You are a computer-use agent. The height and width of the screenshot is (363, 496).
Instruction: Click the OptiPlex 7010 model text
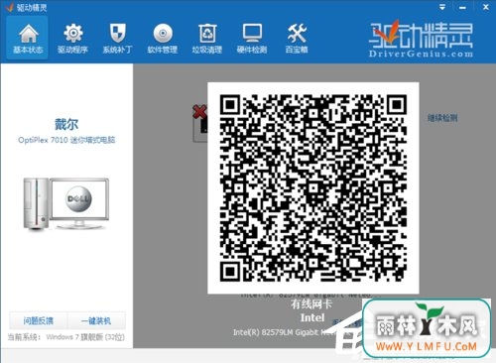(x=66, y=140)
